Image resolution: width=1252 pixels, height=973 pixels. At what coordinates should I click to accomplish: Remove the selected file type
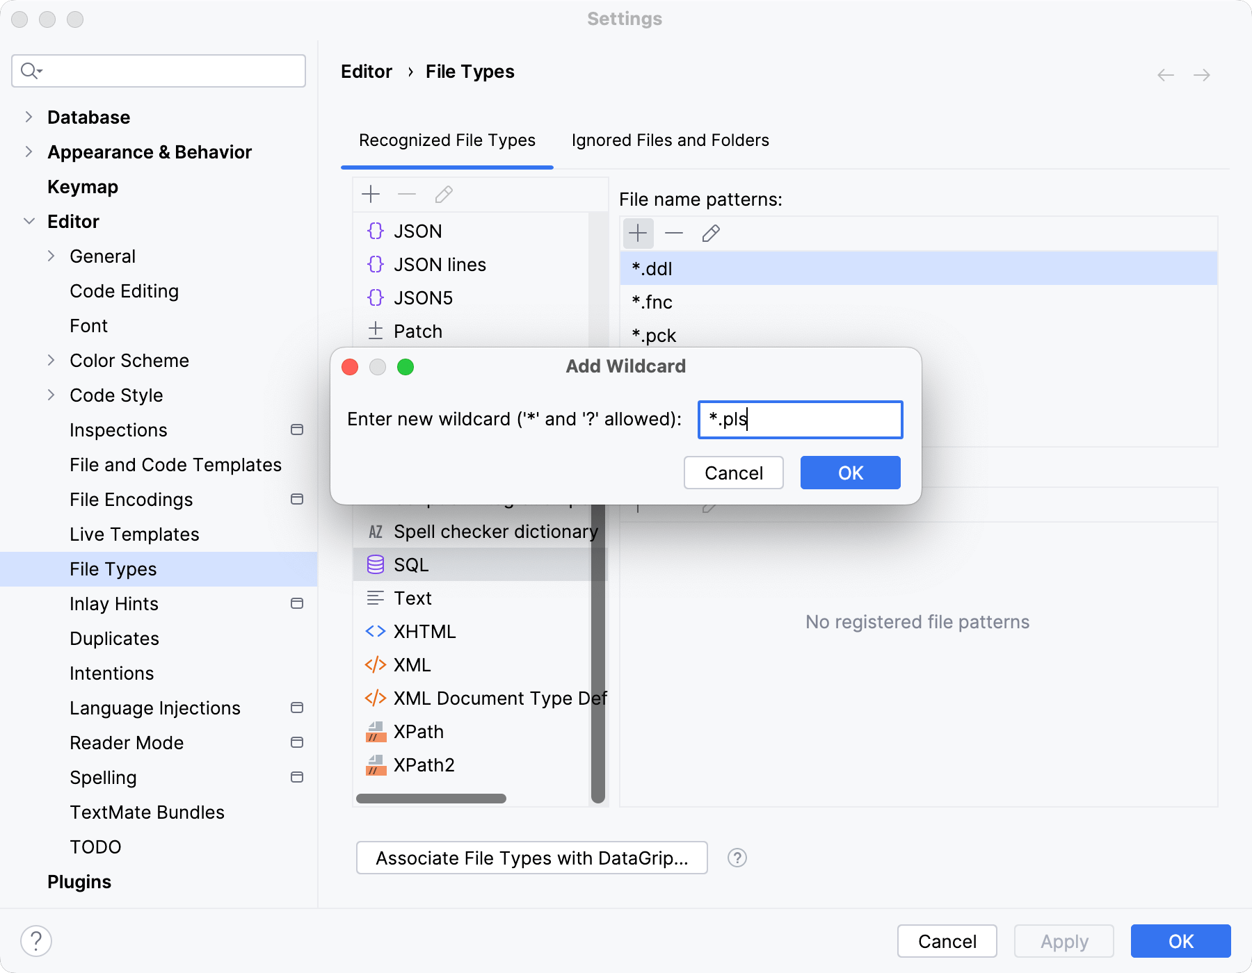(x=407, y=195)
